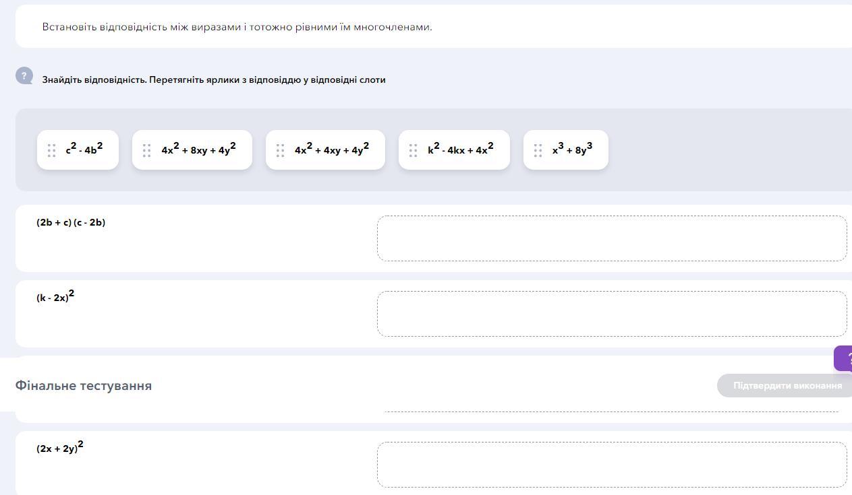The width and height of the screenshot is (852, 495).
Task: Click the expression (k - 2x)²
Action: point(55,296)
